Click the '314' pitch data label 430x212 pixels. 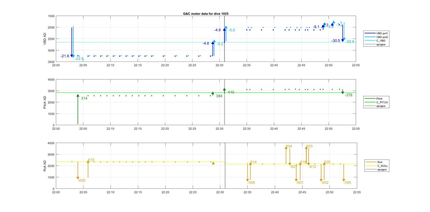84,99
